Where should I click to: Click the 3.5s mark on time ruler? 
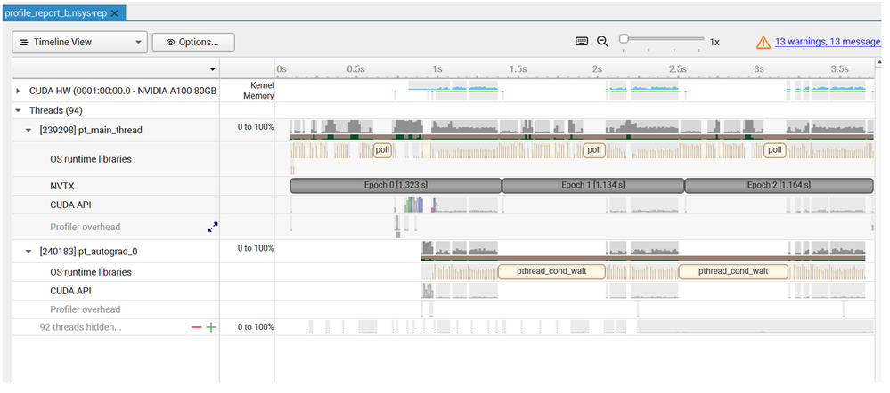coord(839,69)
